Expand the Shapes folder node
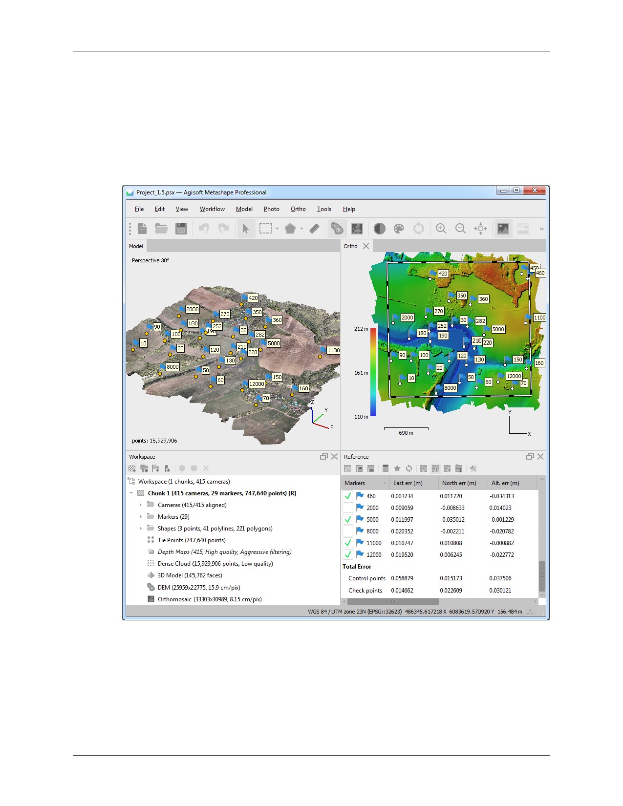Image resolution: width=623 pixels, height=806 pixels. 141,529
